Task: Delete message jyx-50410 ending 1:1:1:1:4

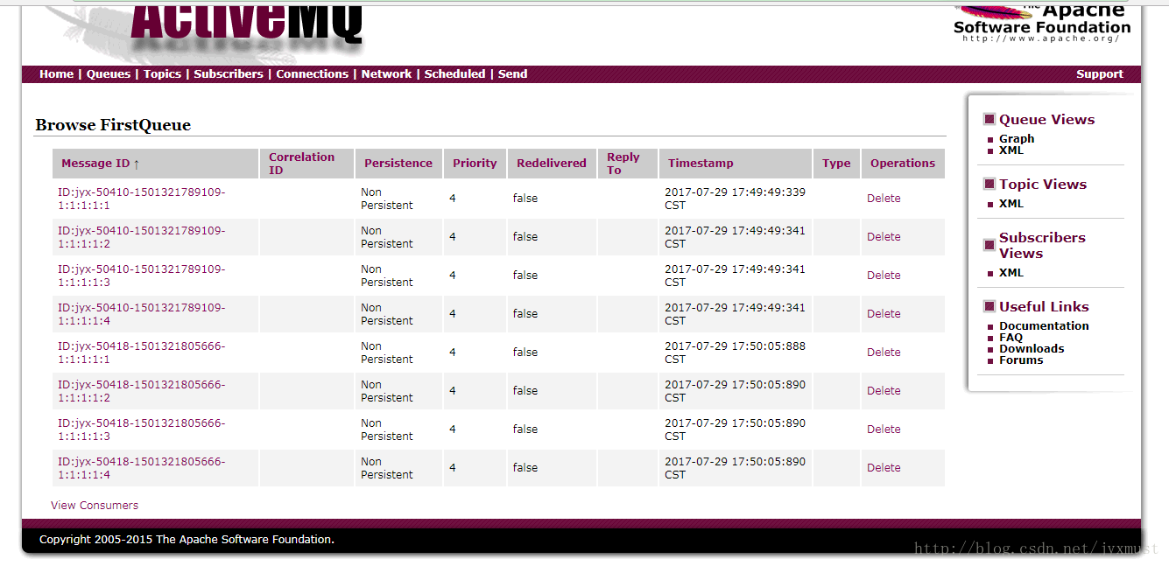Action: pos(884,314)
